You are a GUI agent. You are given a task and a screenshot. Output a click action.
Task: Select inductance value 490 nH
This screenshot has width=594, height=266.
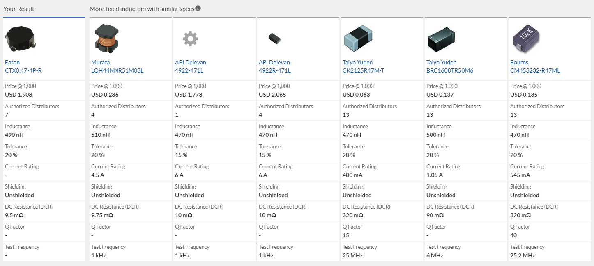tap(14, 135)
